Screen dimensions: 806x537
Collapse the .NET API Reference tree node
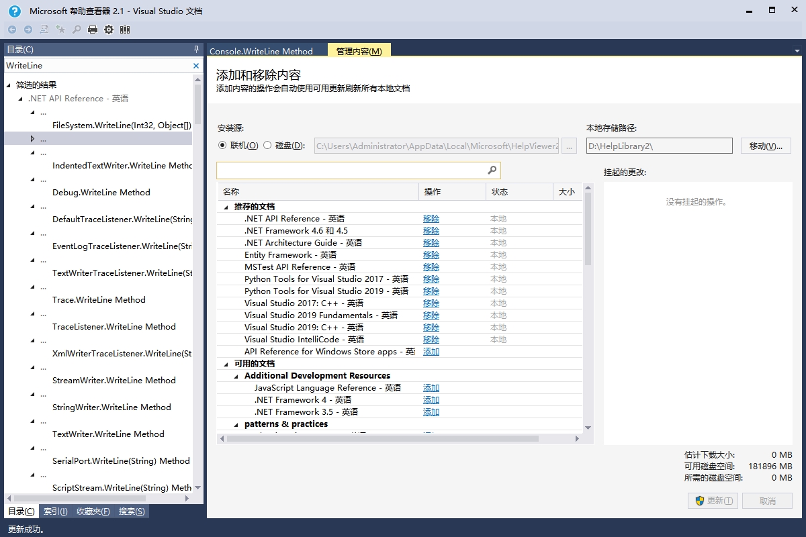point(21,99)
